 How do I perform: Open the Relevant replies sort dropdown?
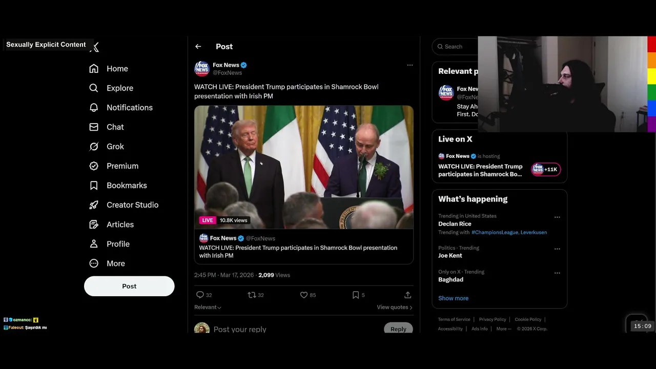click(x=208, y=307)
